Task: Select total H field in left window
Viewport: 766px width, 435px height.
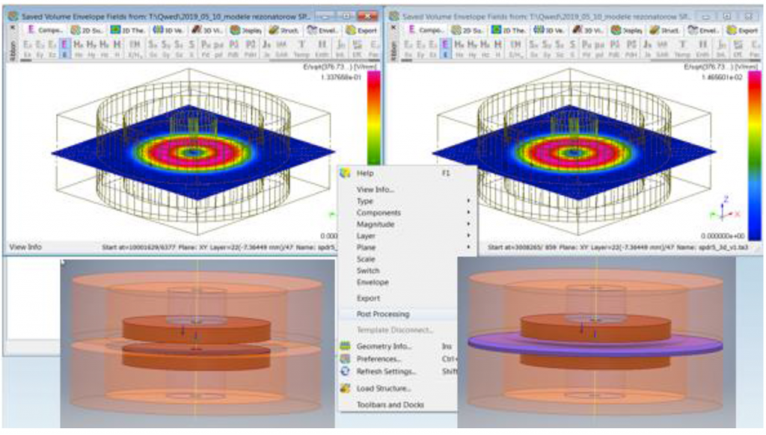Action: [117, 49]
